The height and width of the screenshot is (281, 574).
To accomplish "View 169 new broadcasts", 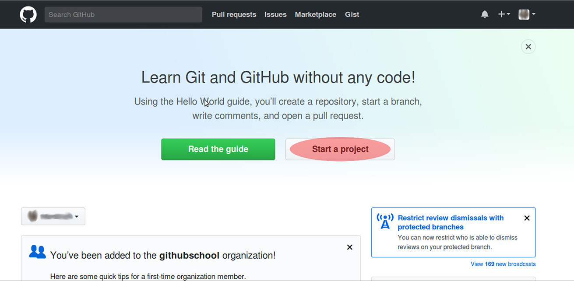I will point(503,264).
